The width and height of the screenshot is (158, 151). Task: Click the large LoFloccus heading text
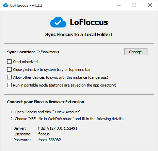89,22
